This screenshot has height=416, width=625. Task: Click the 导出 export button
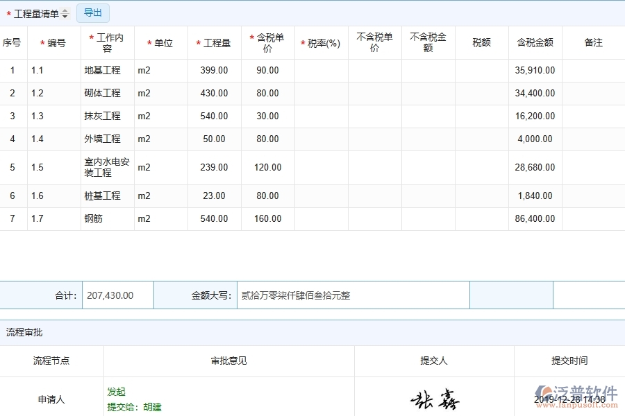92,12
